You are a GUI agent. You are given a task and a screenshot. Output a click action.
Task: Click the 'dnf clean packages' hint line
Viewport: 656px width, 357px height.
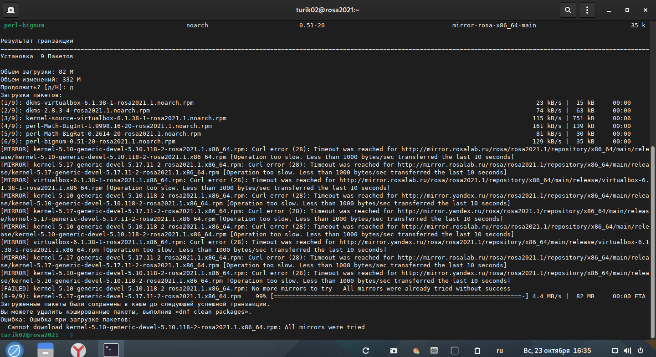click(x=126, y=311)
